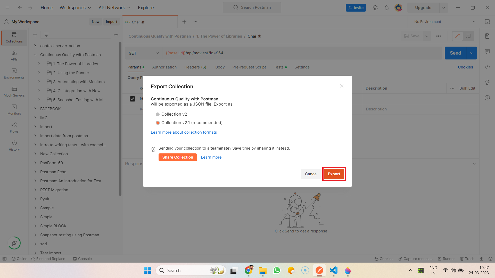Viewport: 495px width, 278px height.
Task: Open a new request tab with plus
Action: tap(184, 22)
